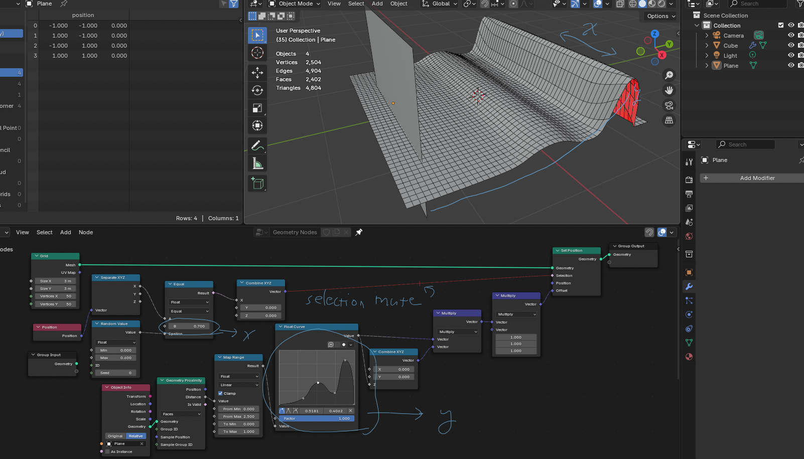This screenshot has width=804, height=459.
Task: Open the View Layer properties tab
Action: point(689,208)
